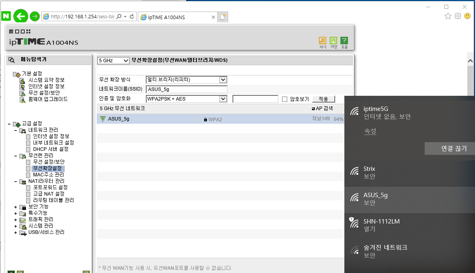Screen dimensions: 475x273
Task: Click the browser address bar URL
Action: click(x=82, y=17)
